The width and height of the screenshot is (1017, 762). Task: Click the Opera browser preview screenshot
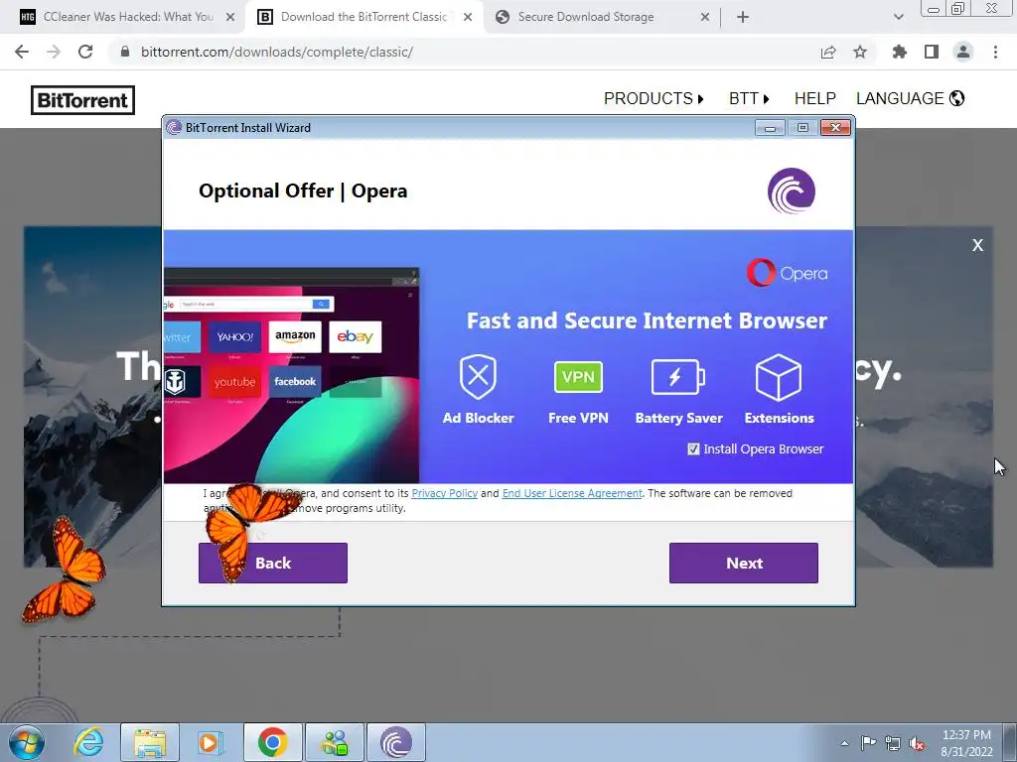[x=291, y=374]
